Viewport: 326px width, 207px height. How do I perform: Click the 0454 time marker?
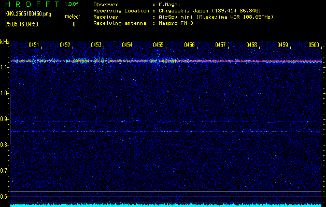click(127, 45)
